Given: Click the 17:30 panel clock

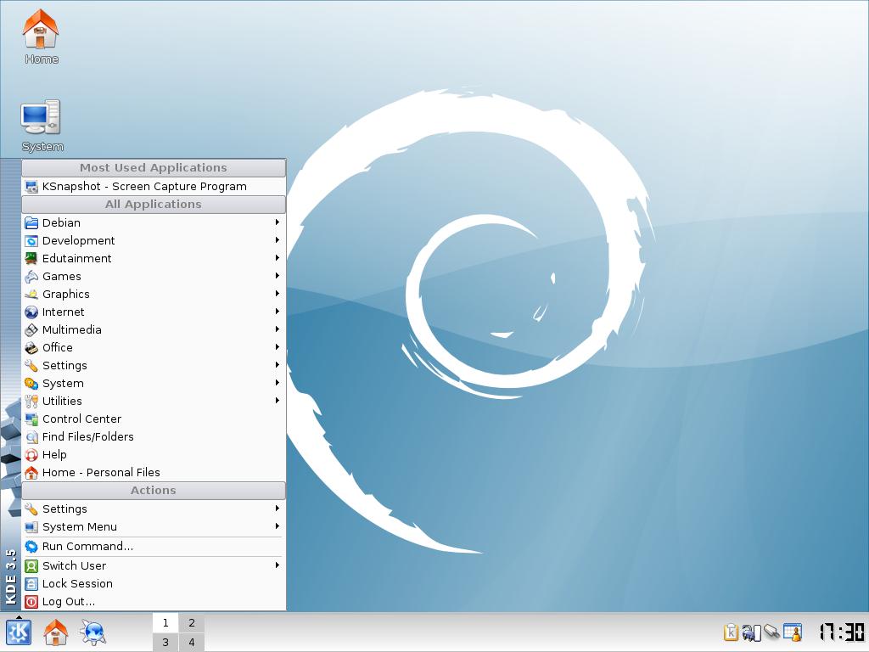Looking at the screenshot, I should 841,632.
